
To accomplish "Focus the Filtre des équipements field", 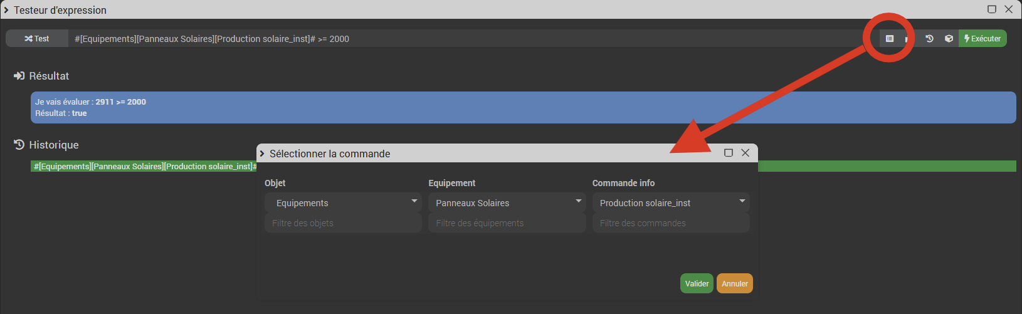I will (507, 223).
